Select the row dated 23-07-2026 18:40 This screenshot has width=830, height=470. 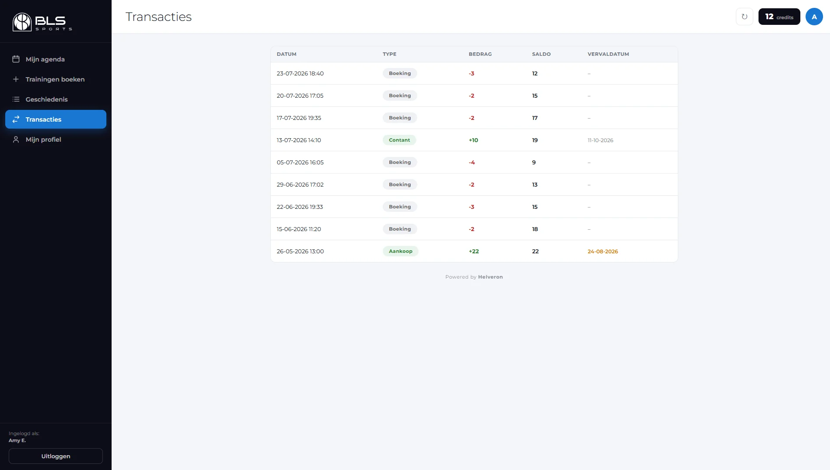point(474,73)
